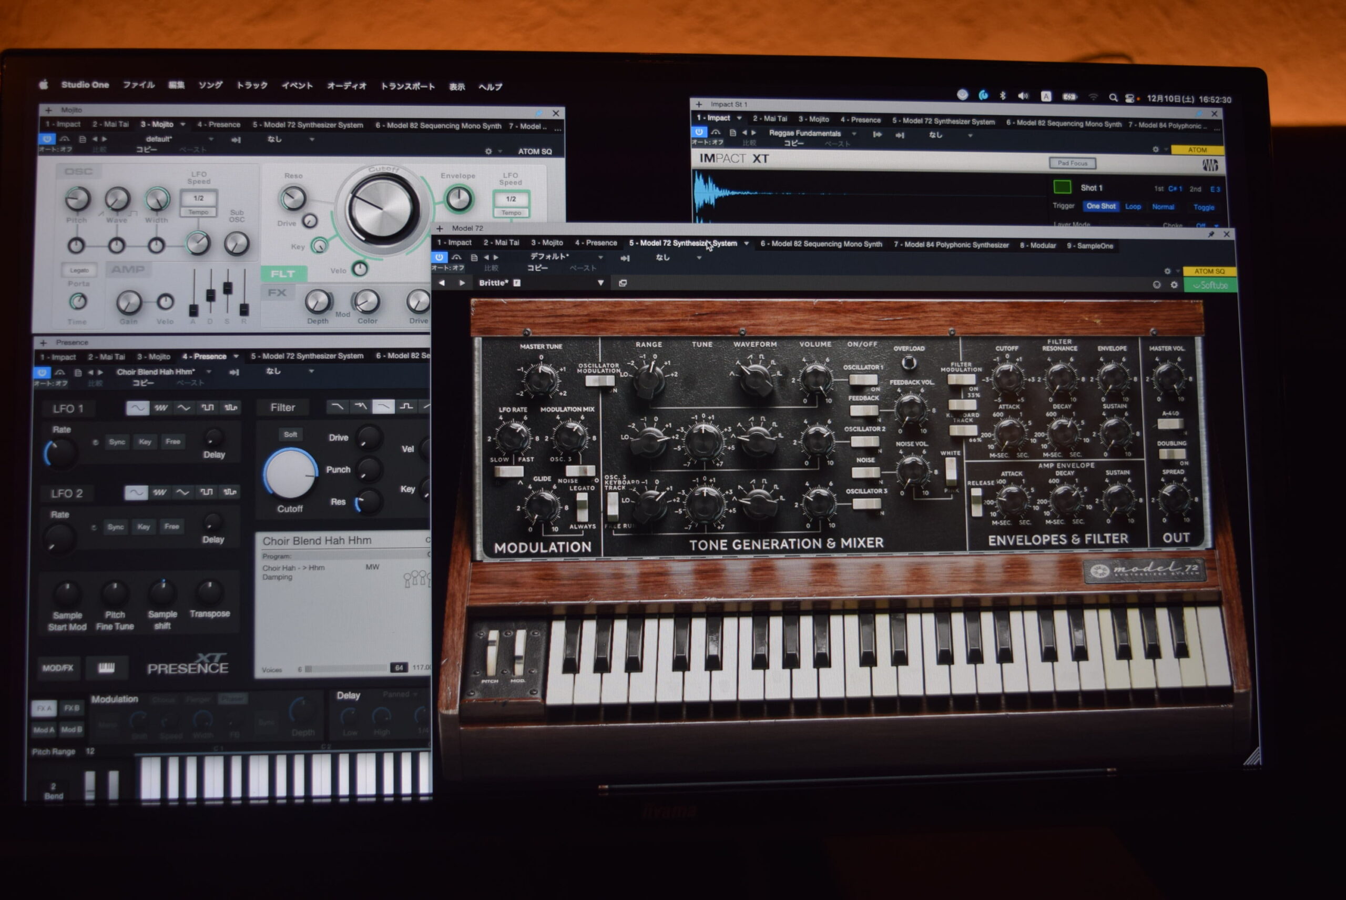Screen dimensions: 1346x900
Task: Expand the 1 - Impact tab dropdown arrow
Action: point(739,118)
